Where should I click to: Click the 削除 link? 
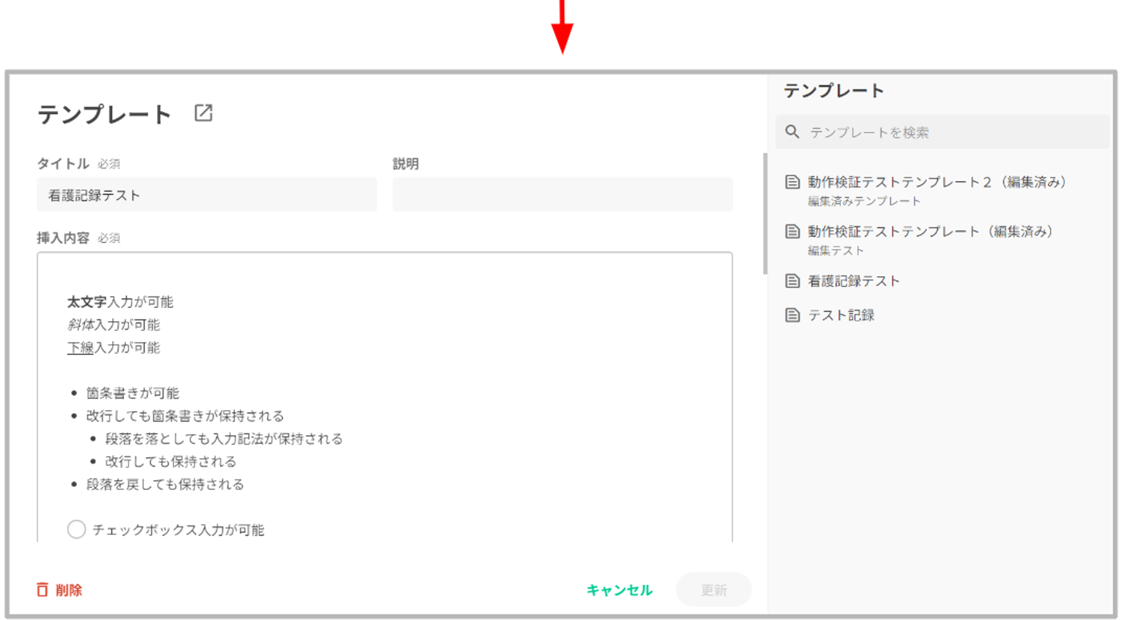pyautogui.click(x=69, y=590)
